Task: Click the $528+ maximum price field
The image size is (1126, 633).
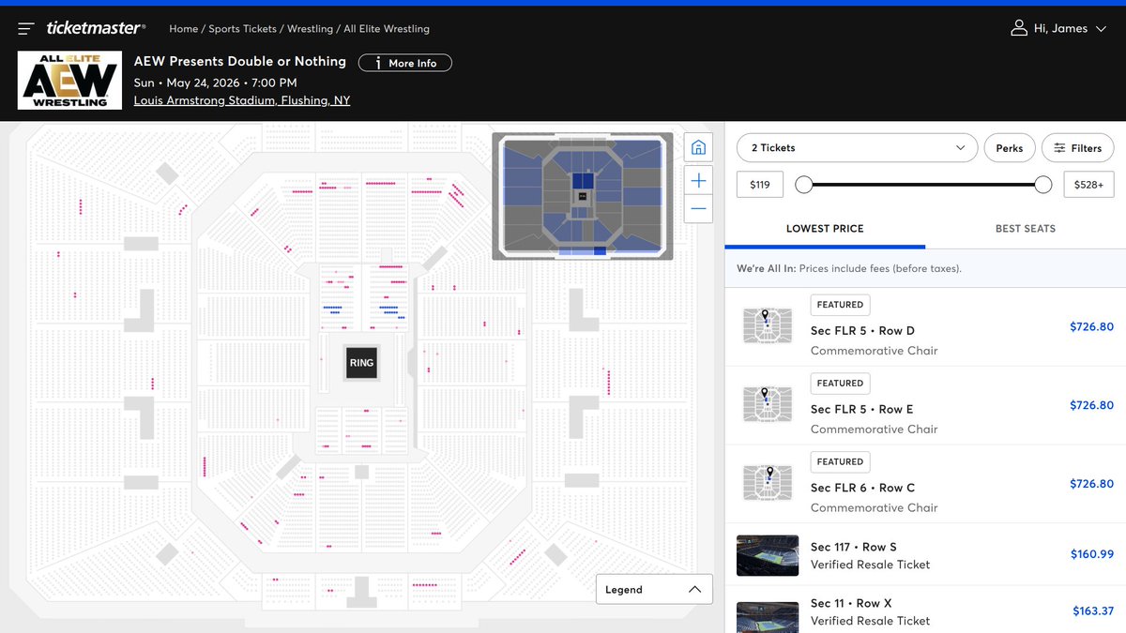Action: click(x=1089, y=185)
